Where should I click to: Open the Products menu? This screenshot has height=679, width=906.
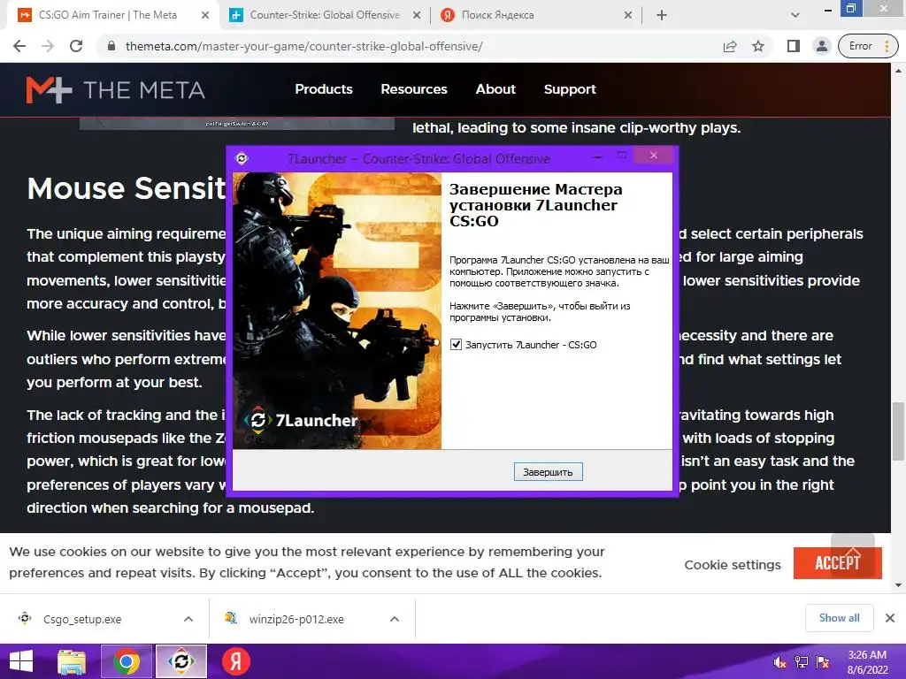tap(324, 89)
